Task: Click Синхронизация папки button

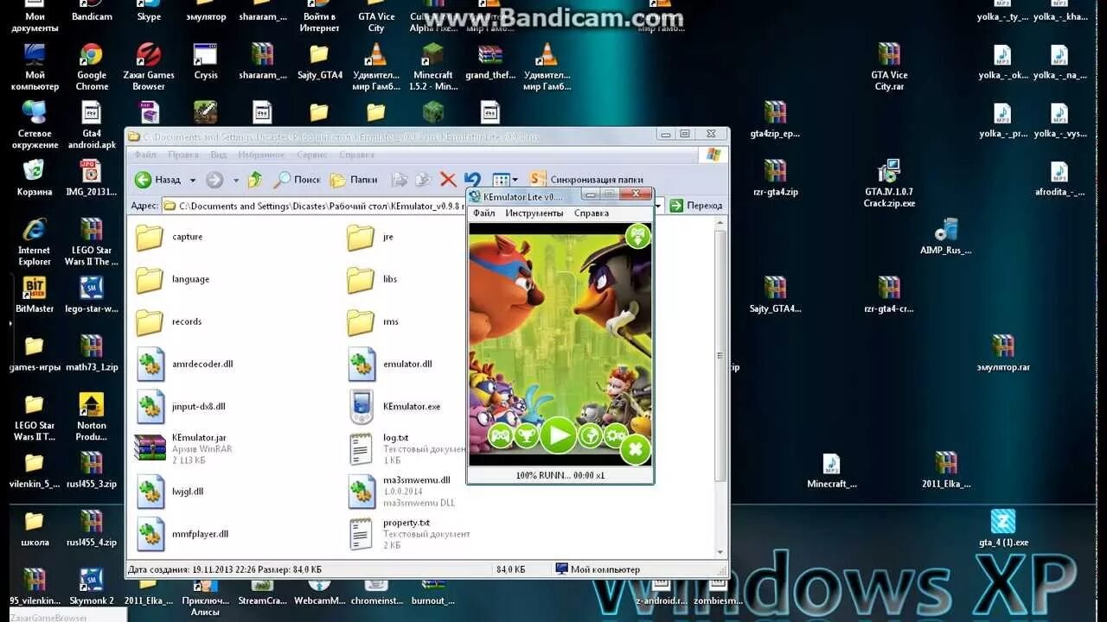Action: (586, 180)
